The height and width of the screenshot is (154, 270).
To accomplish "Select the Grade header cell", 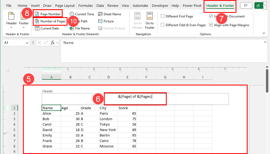I will coord(90,108).
